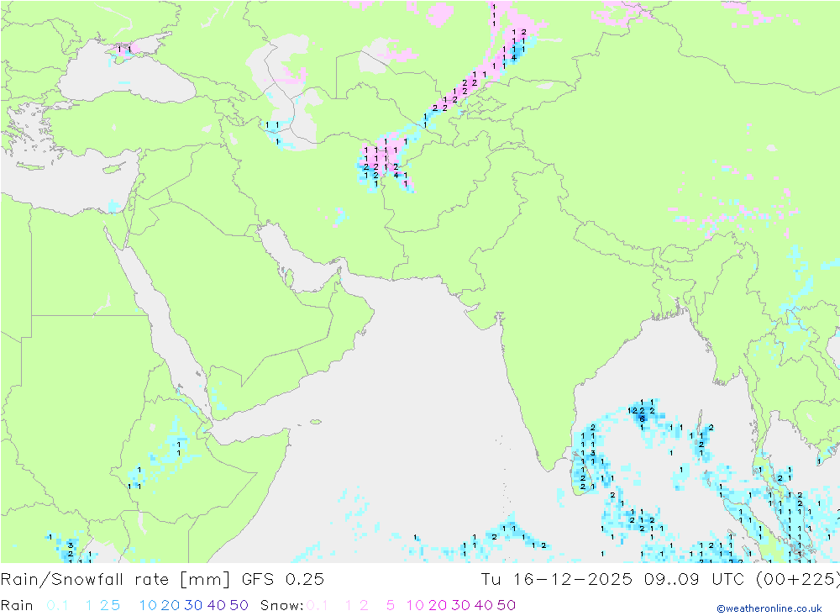Select the Snow legend value 40
This screenshot has height=616, width=840.
(x=484, y=605)
